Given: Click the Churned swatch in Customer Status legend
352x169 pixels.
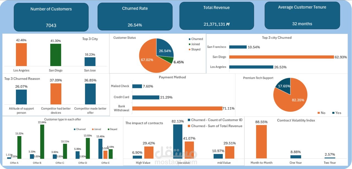Looking at the screenshot, I should [190, 39].
